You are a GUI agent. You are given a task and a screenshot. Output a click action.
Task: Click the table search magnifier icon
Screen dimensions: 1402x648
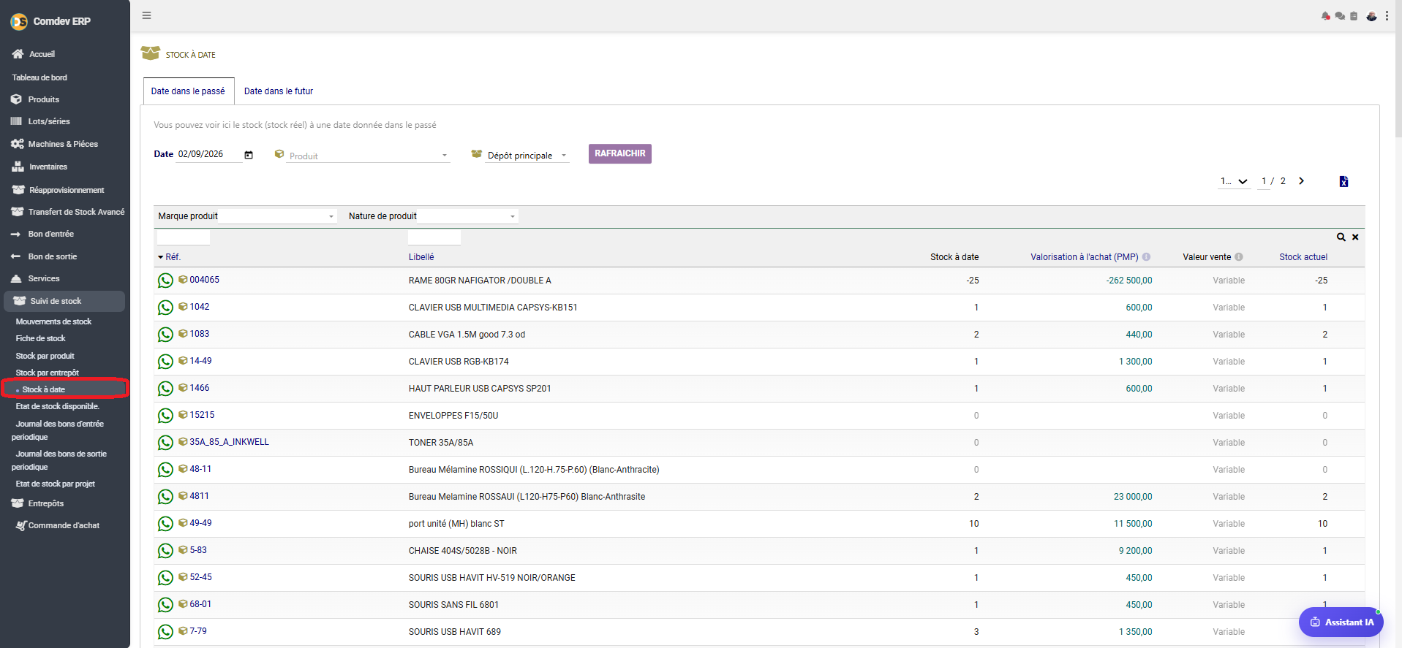[x=1341, y=237]
